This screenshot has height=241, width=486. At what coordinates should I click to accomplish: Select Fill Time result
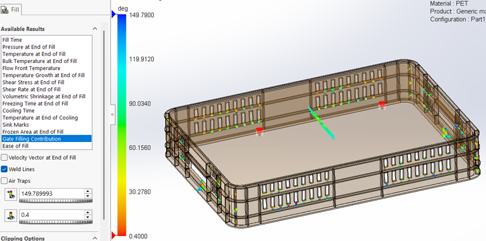click(47, 40)
